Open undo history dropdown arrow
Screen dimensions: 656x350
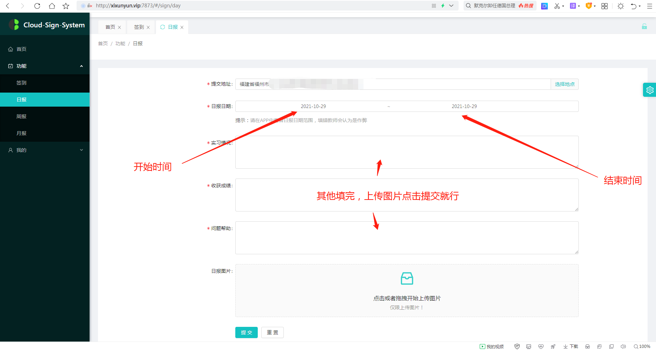[x=639, y=6]
